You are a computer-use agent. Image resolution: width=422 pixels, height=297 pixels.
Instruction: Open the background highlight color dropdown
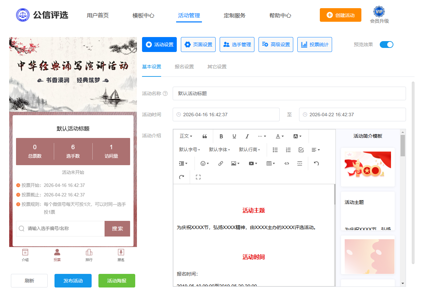[297, 136]
